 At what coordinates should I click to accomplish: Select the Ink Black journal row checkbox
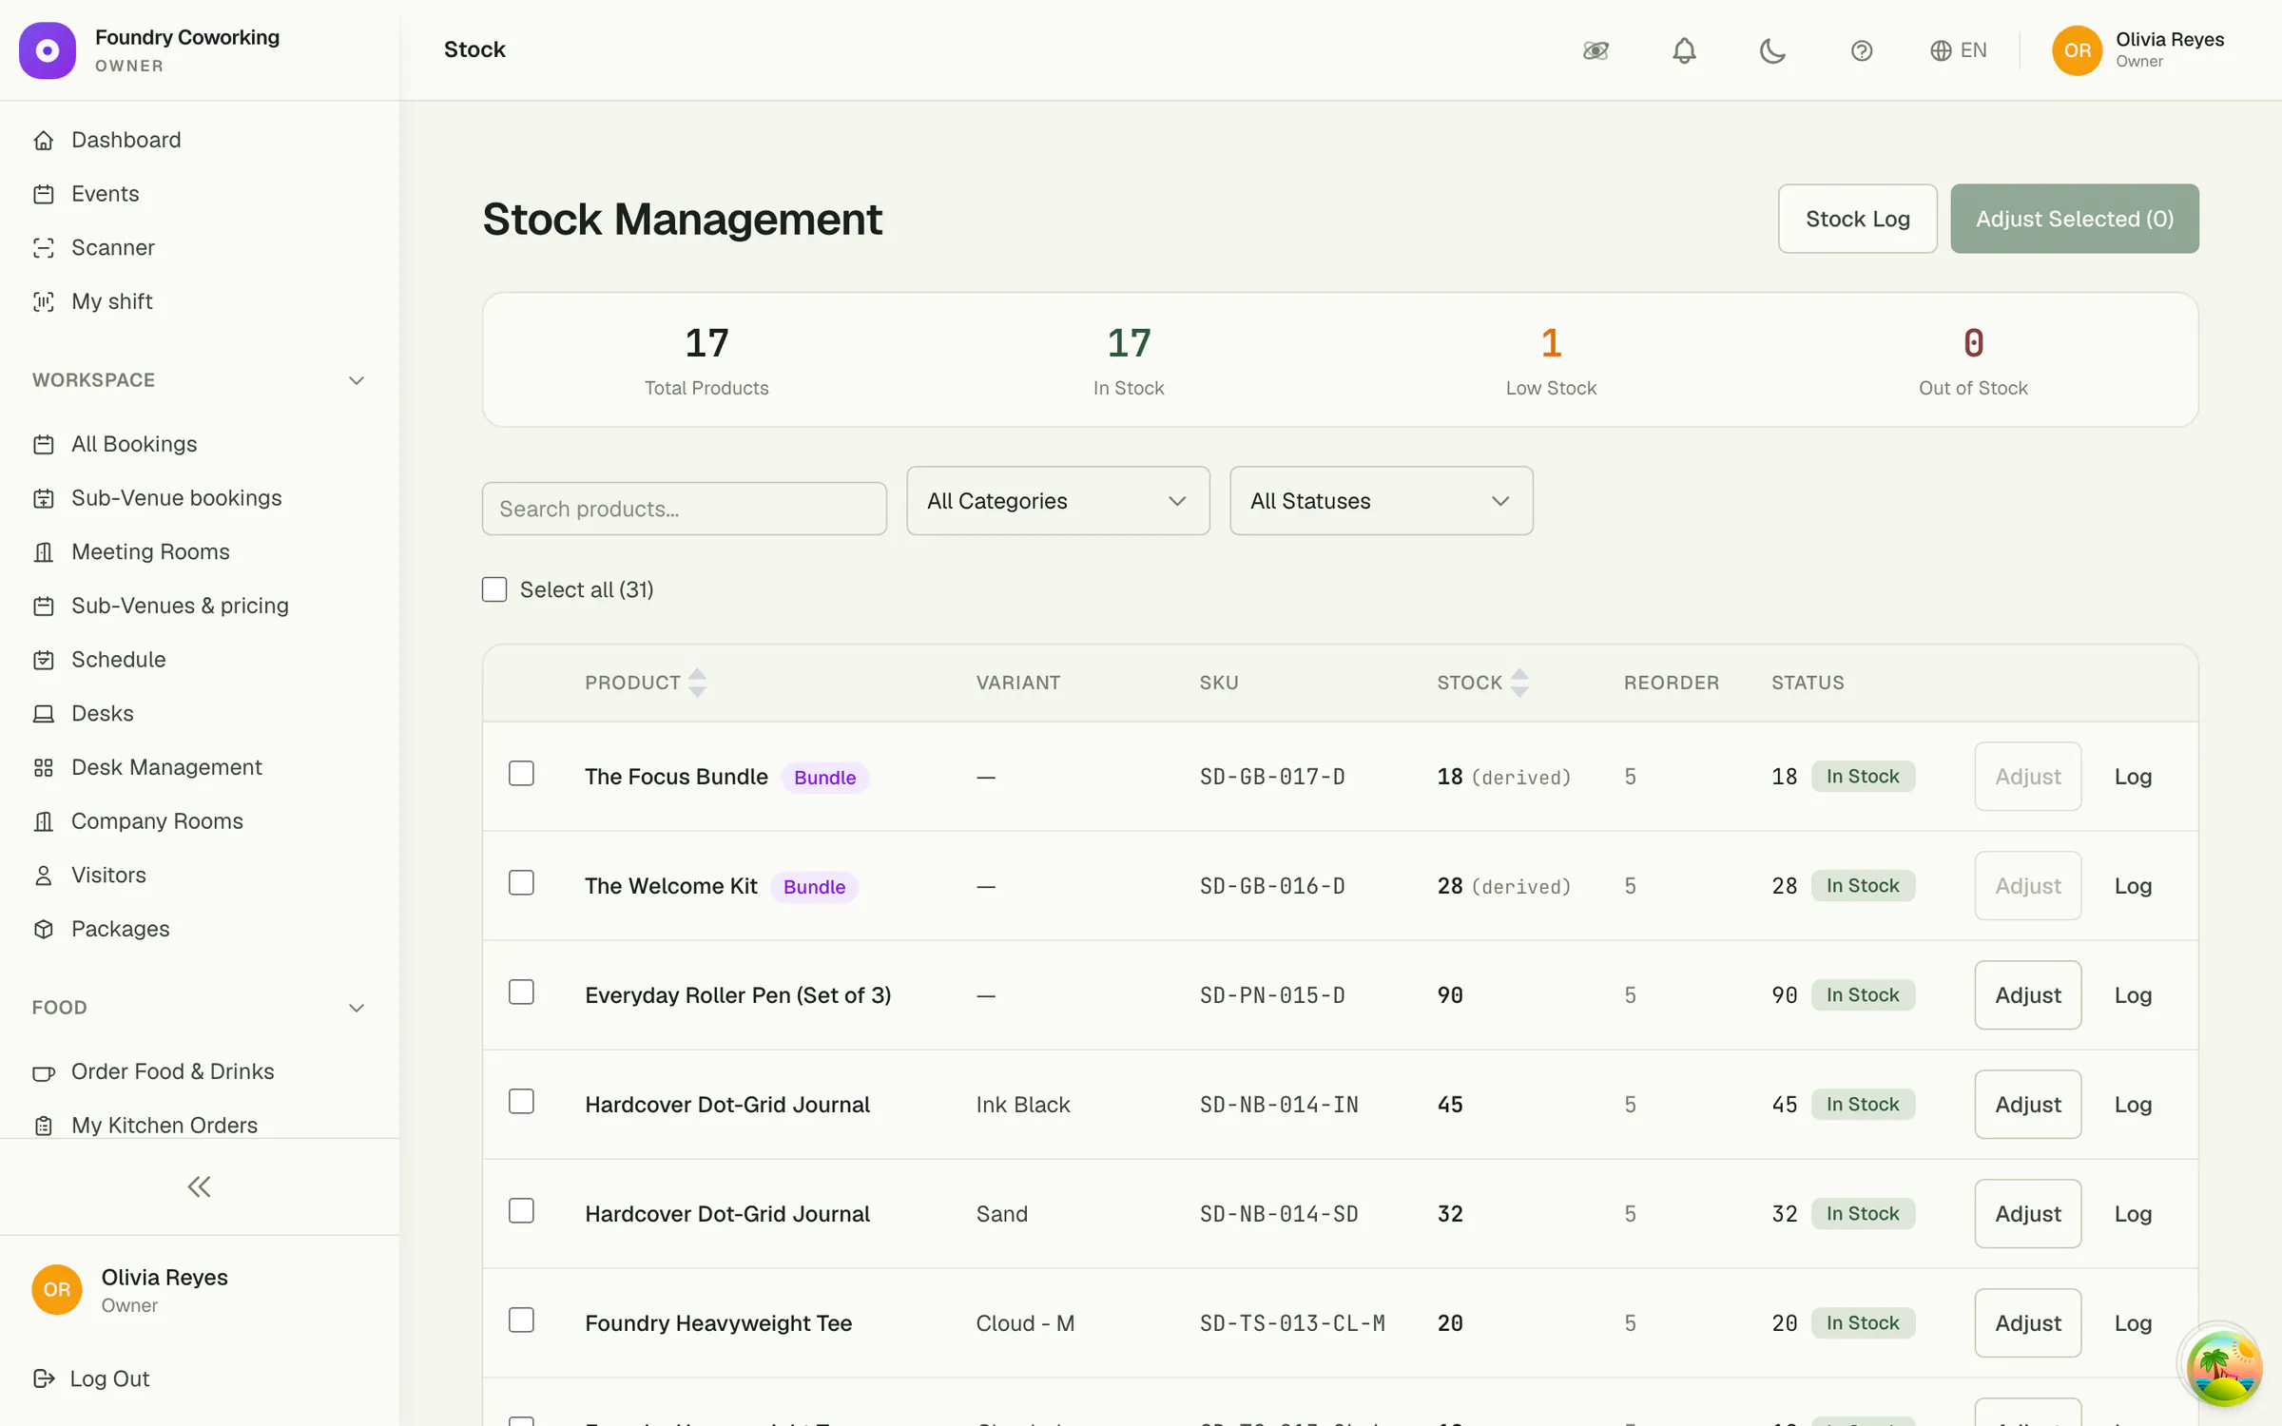(x=521, y=1102)
